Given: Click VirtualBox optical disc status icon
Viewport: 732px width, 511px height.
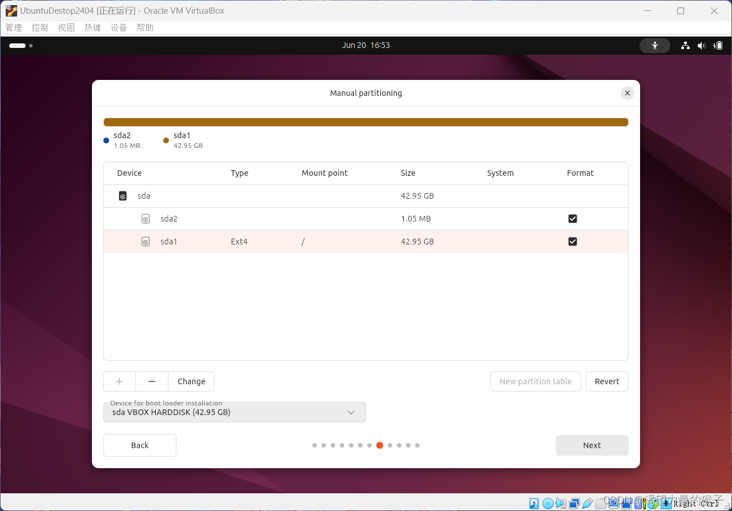Looking at the screenshot, I should click(548, 503).
